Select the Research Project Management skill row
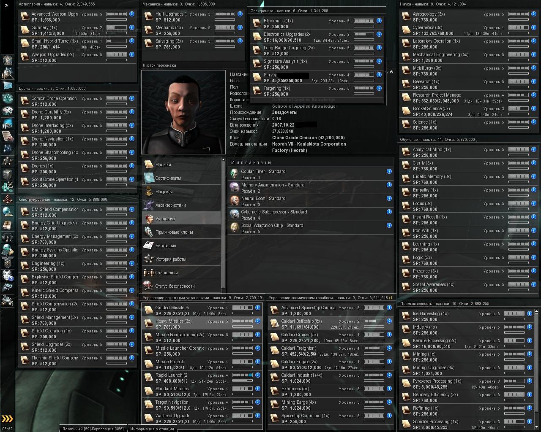This screenshot has width=541, height=432. (469, 98)
